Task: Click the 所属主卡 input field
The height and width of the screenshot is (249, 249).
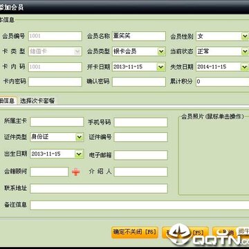Action: point(57,122)
